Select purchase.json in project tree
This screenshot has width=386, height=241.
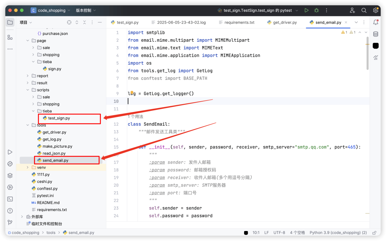(53, 34)
